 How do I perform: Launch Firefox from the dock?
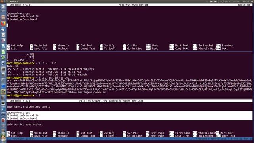(x=3, y=24)
